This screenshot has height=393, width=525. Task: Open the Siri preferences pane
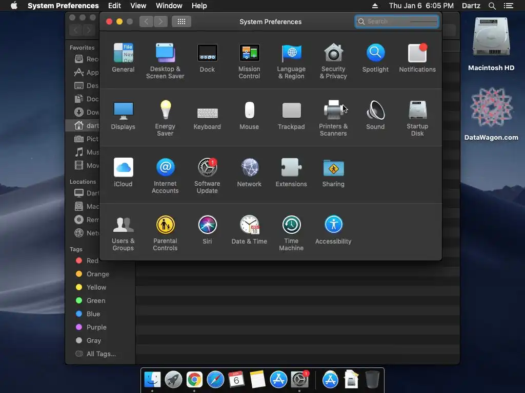[x=207, y=230]
